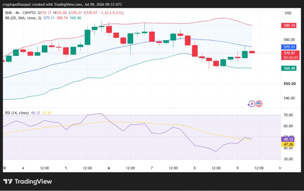Click the 540.00 price axis label

(x=289, y=98)
